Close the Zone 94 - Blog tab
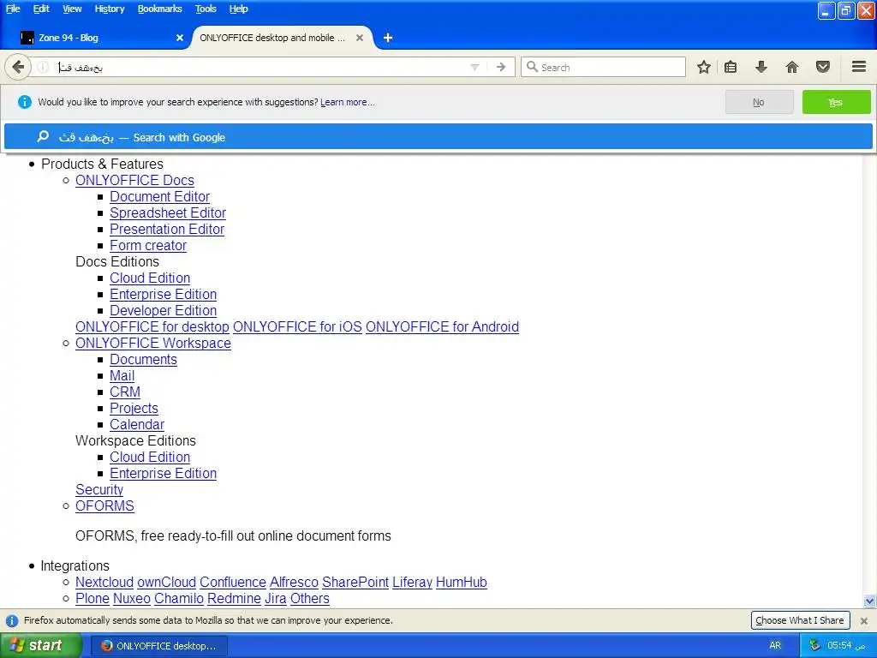 point(180,38)
